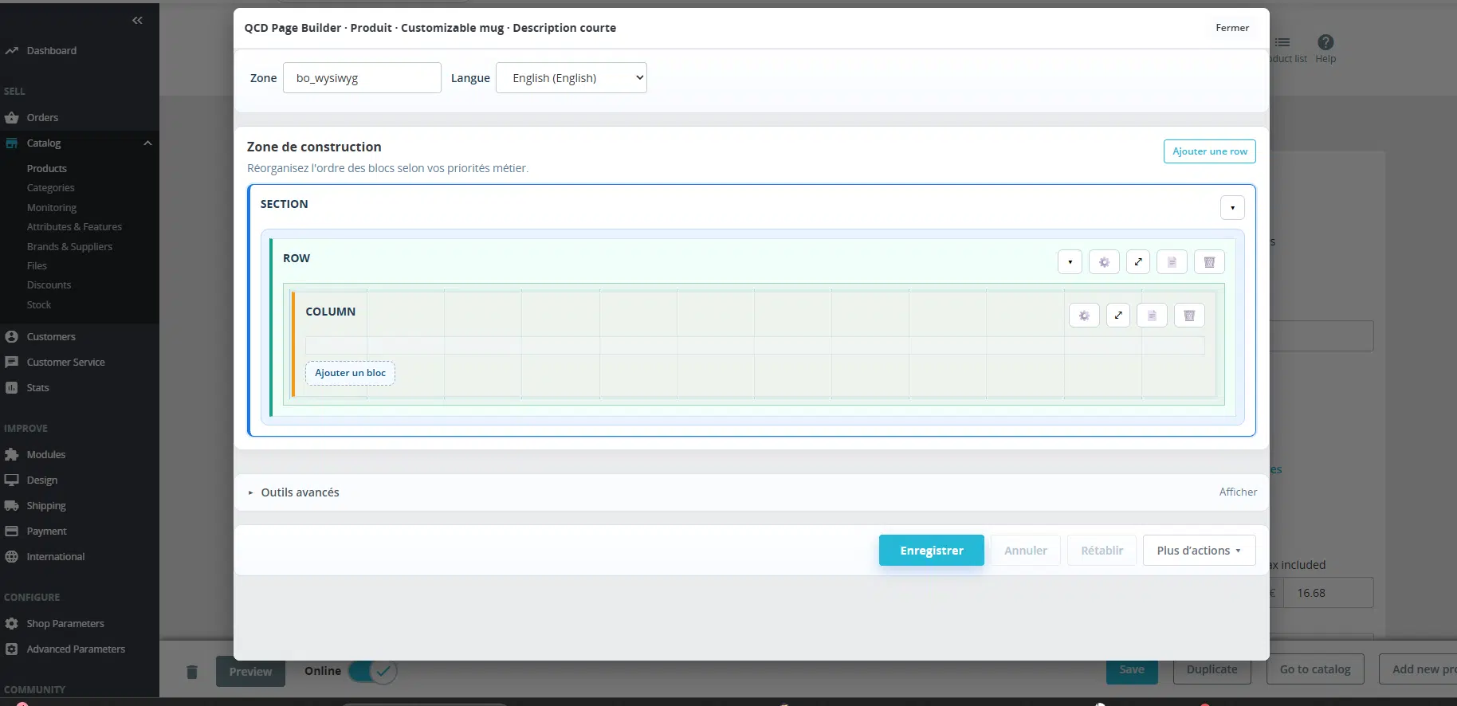Click the Rétablir button
Image resolution: width=1457 pixels, height=706 pixels.
pyautogui.click(x=1102, y=551)
